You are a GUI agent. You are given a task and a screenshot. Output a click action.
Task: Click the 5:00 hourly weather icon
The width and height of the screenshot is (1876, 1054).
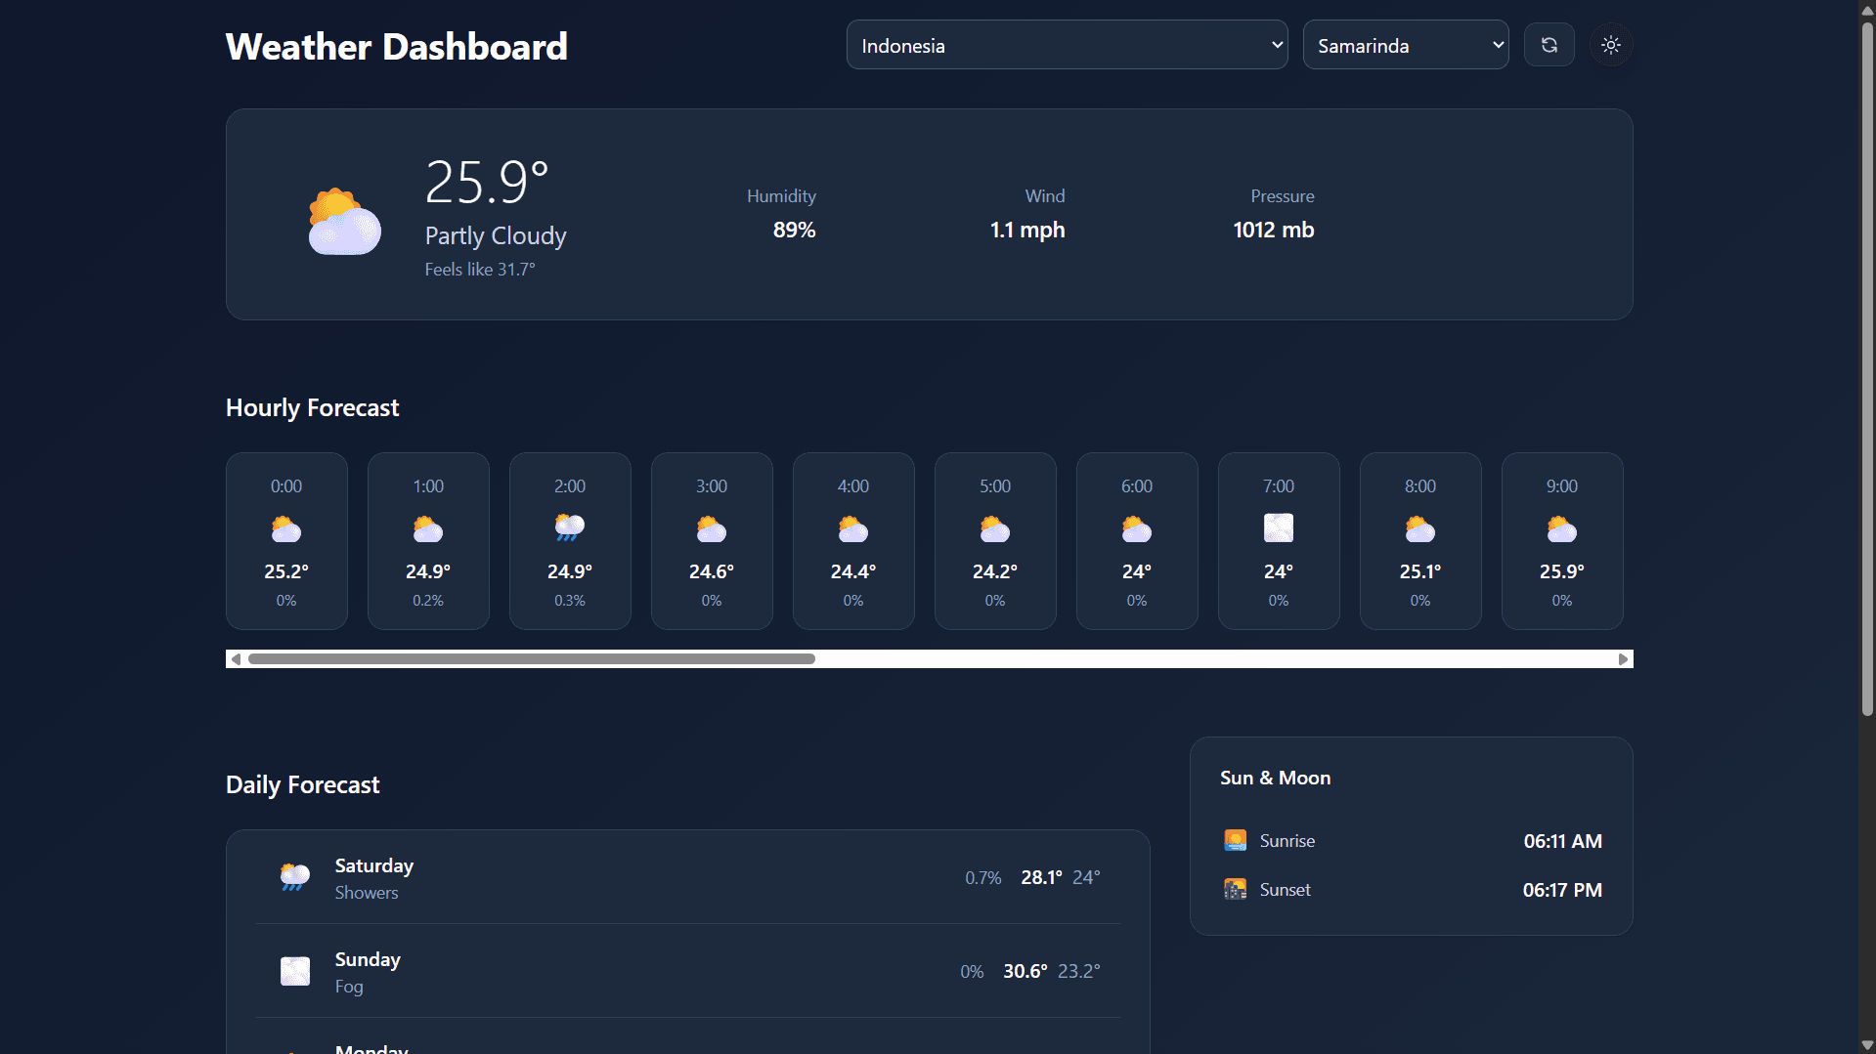(995, 528)
